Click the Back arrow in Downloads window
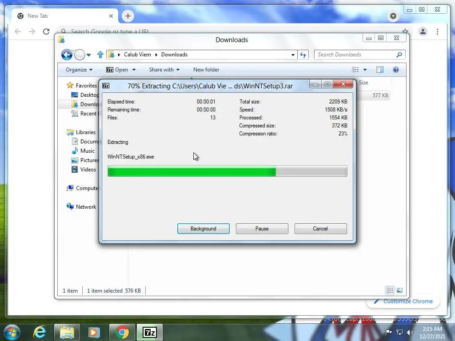This screenshot has width=455, height=341. [67, 55]
